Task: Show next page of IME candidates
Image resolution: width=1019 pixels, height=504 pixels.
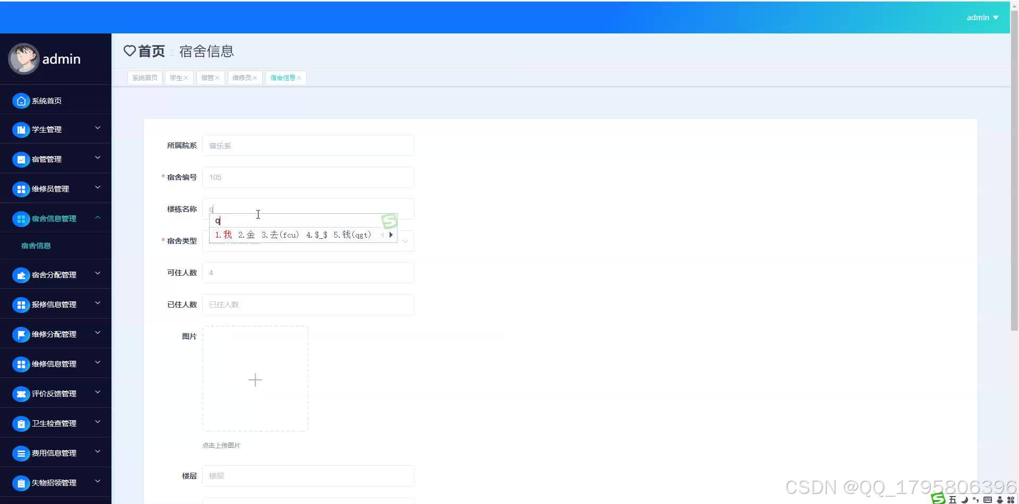Action: 391,234
